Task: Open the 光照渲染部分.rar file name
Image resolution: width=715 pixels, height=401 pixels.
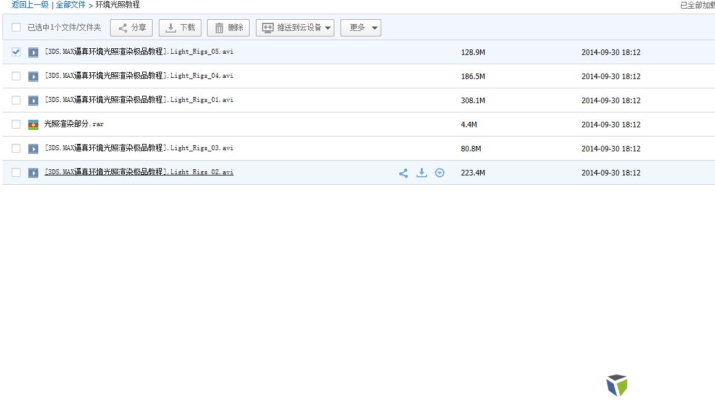Action: pyautogui.click(x=74, y=124)
